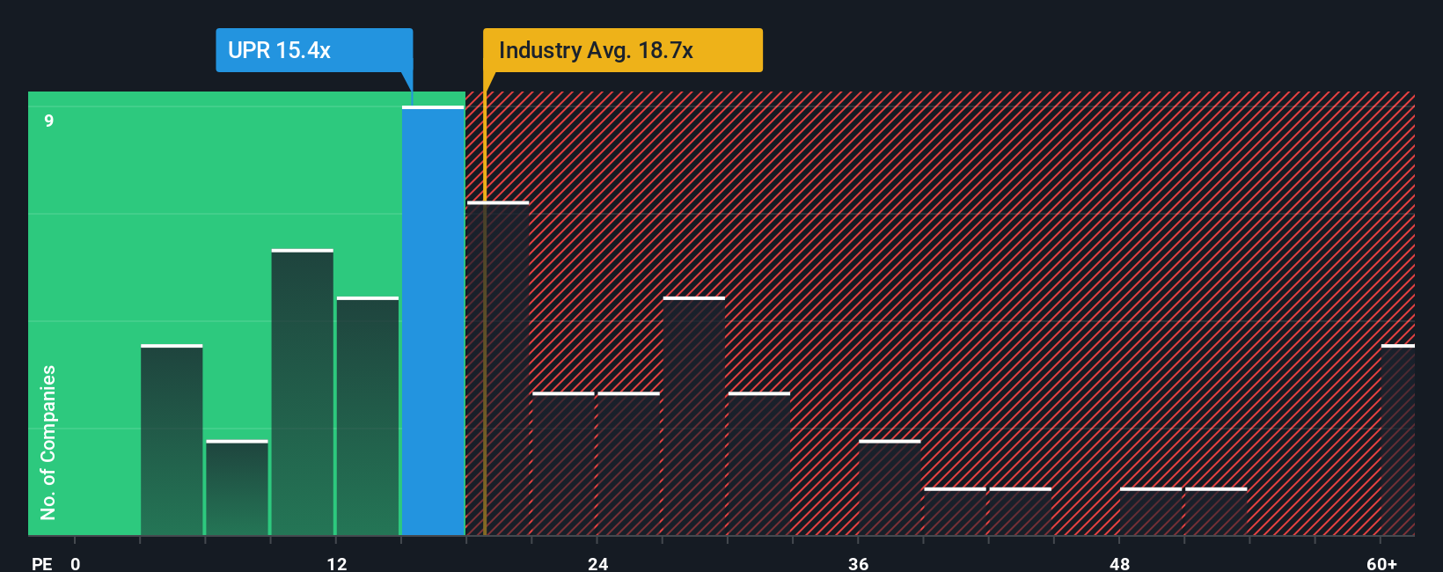Viewport: 1443px width, 572px height.
Task: Select the highlighted blue UPR histogram bar
Action: tap(433, 321)
